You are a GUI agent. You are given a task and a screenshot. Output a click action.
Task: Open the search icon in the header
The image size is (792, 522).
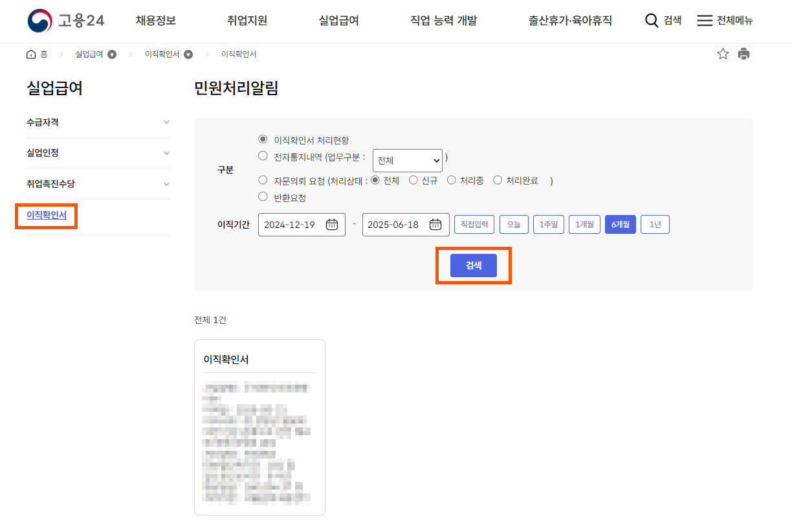(x=652, y=20)
